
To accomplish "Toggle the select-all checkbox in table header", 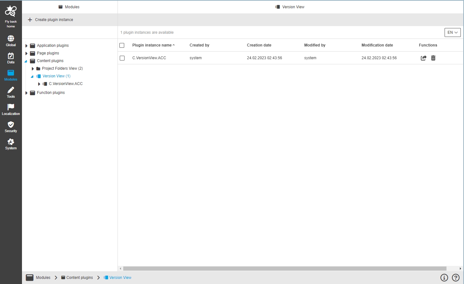I will click(122, 45).
